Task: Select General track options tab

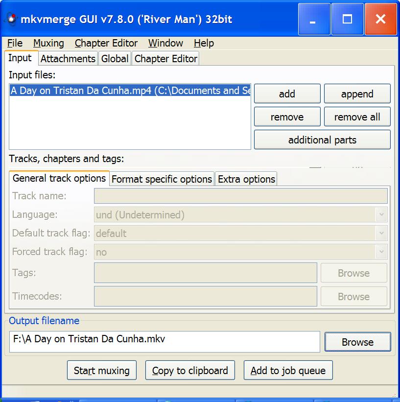Action: pos(59,178)
